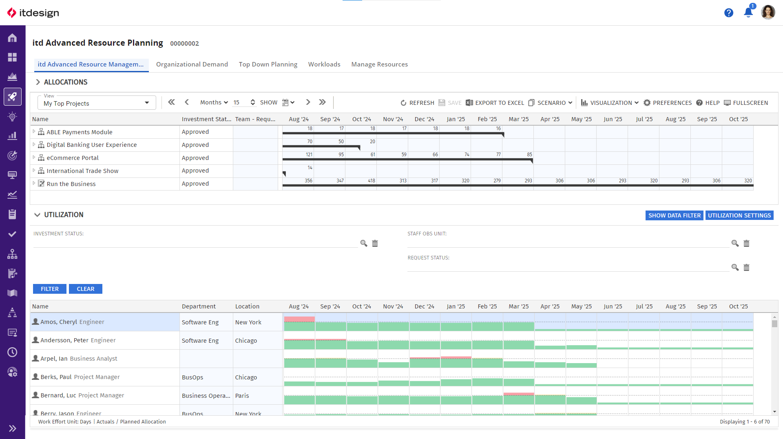Jump to first period with double-left arrows
This screenshot has height=439, width=783.
click(x=172, y=102)
